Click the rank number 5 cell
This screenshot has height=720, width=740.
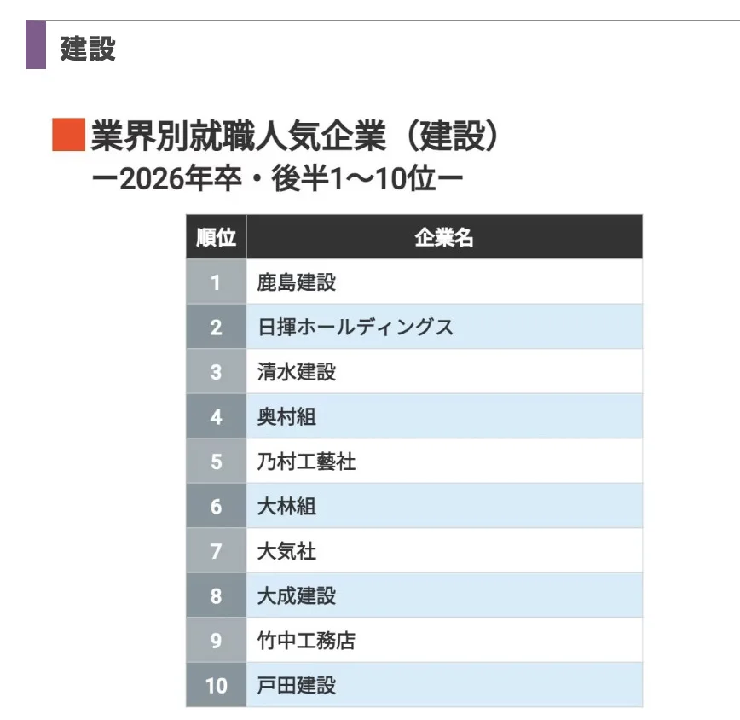click(x=217, y=462)
